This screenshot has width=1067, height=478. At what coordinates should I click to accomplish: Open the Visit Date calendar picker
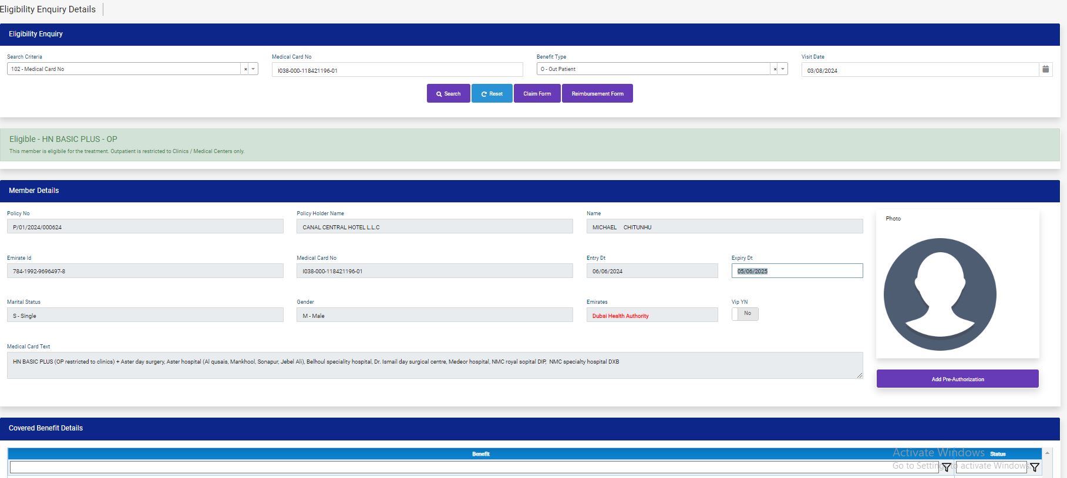coord(1045,69)
